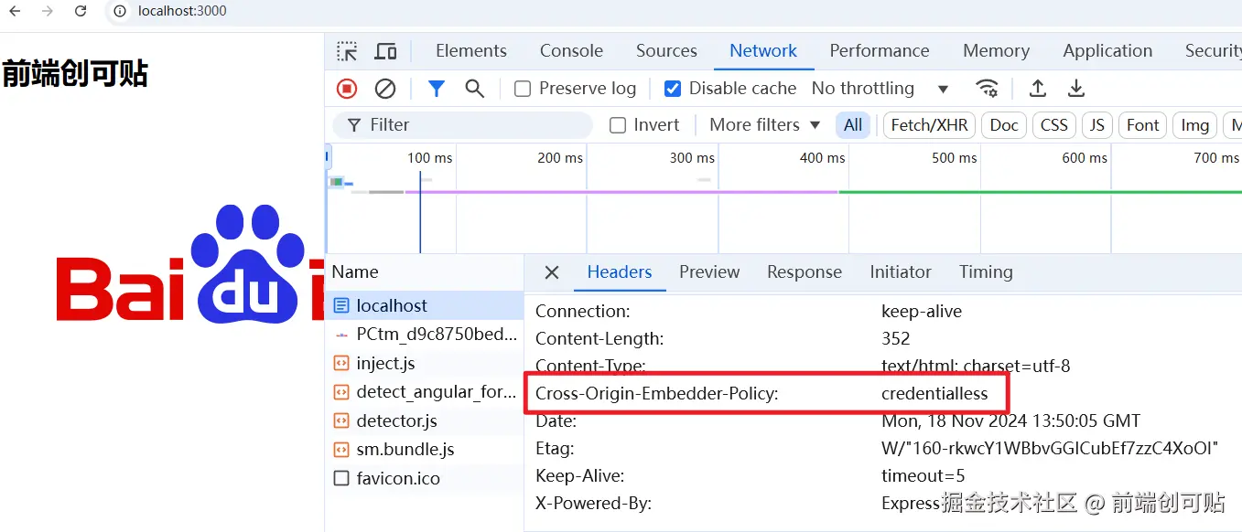Stop recording network log

pos(347,89)
